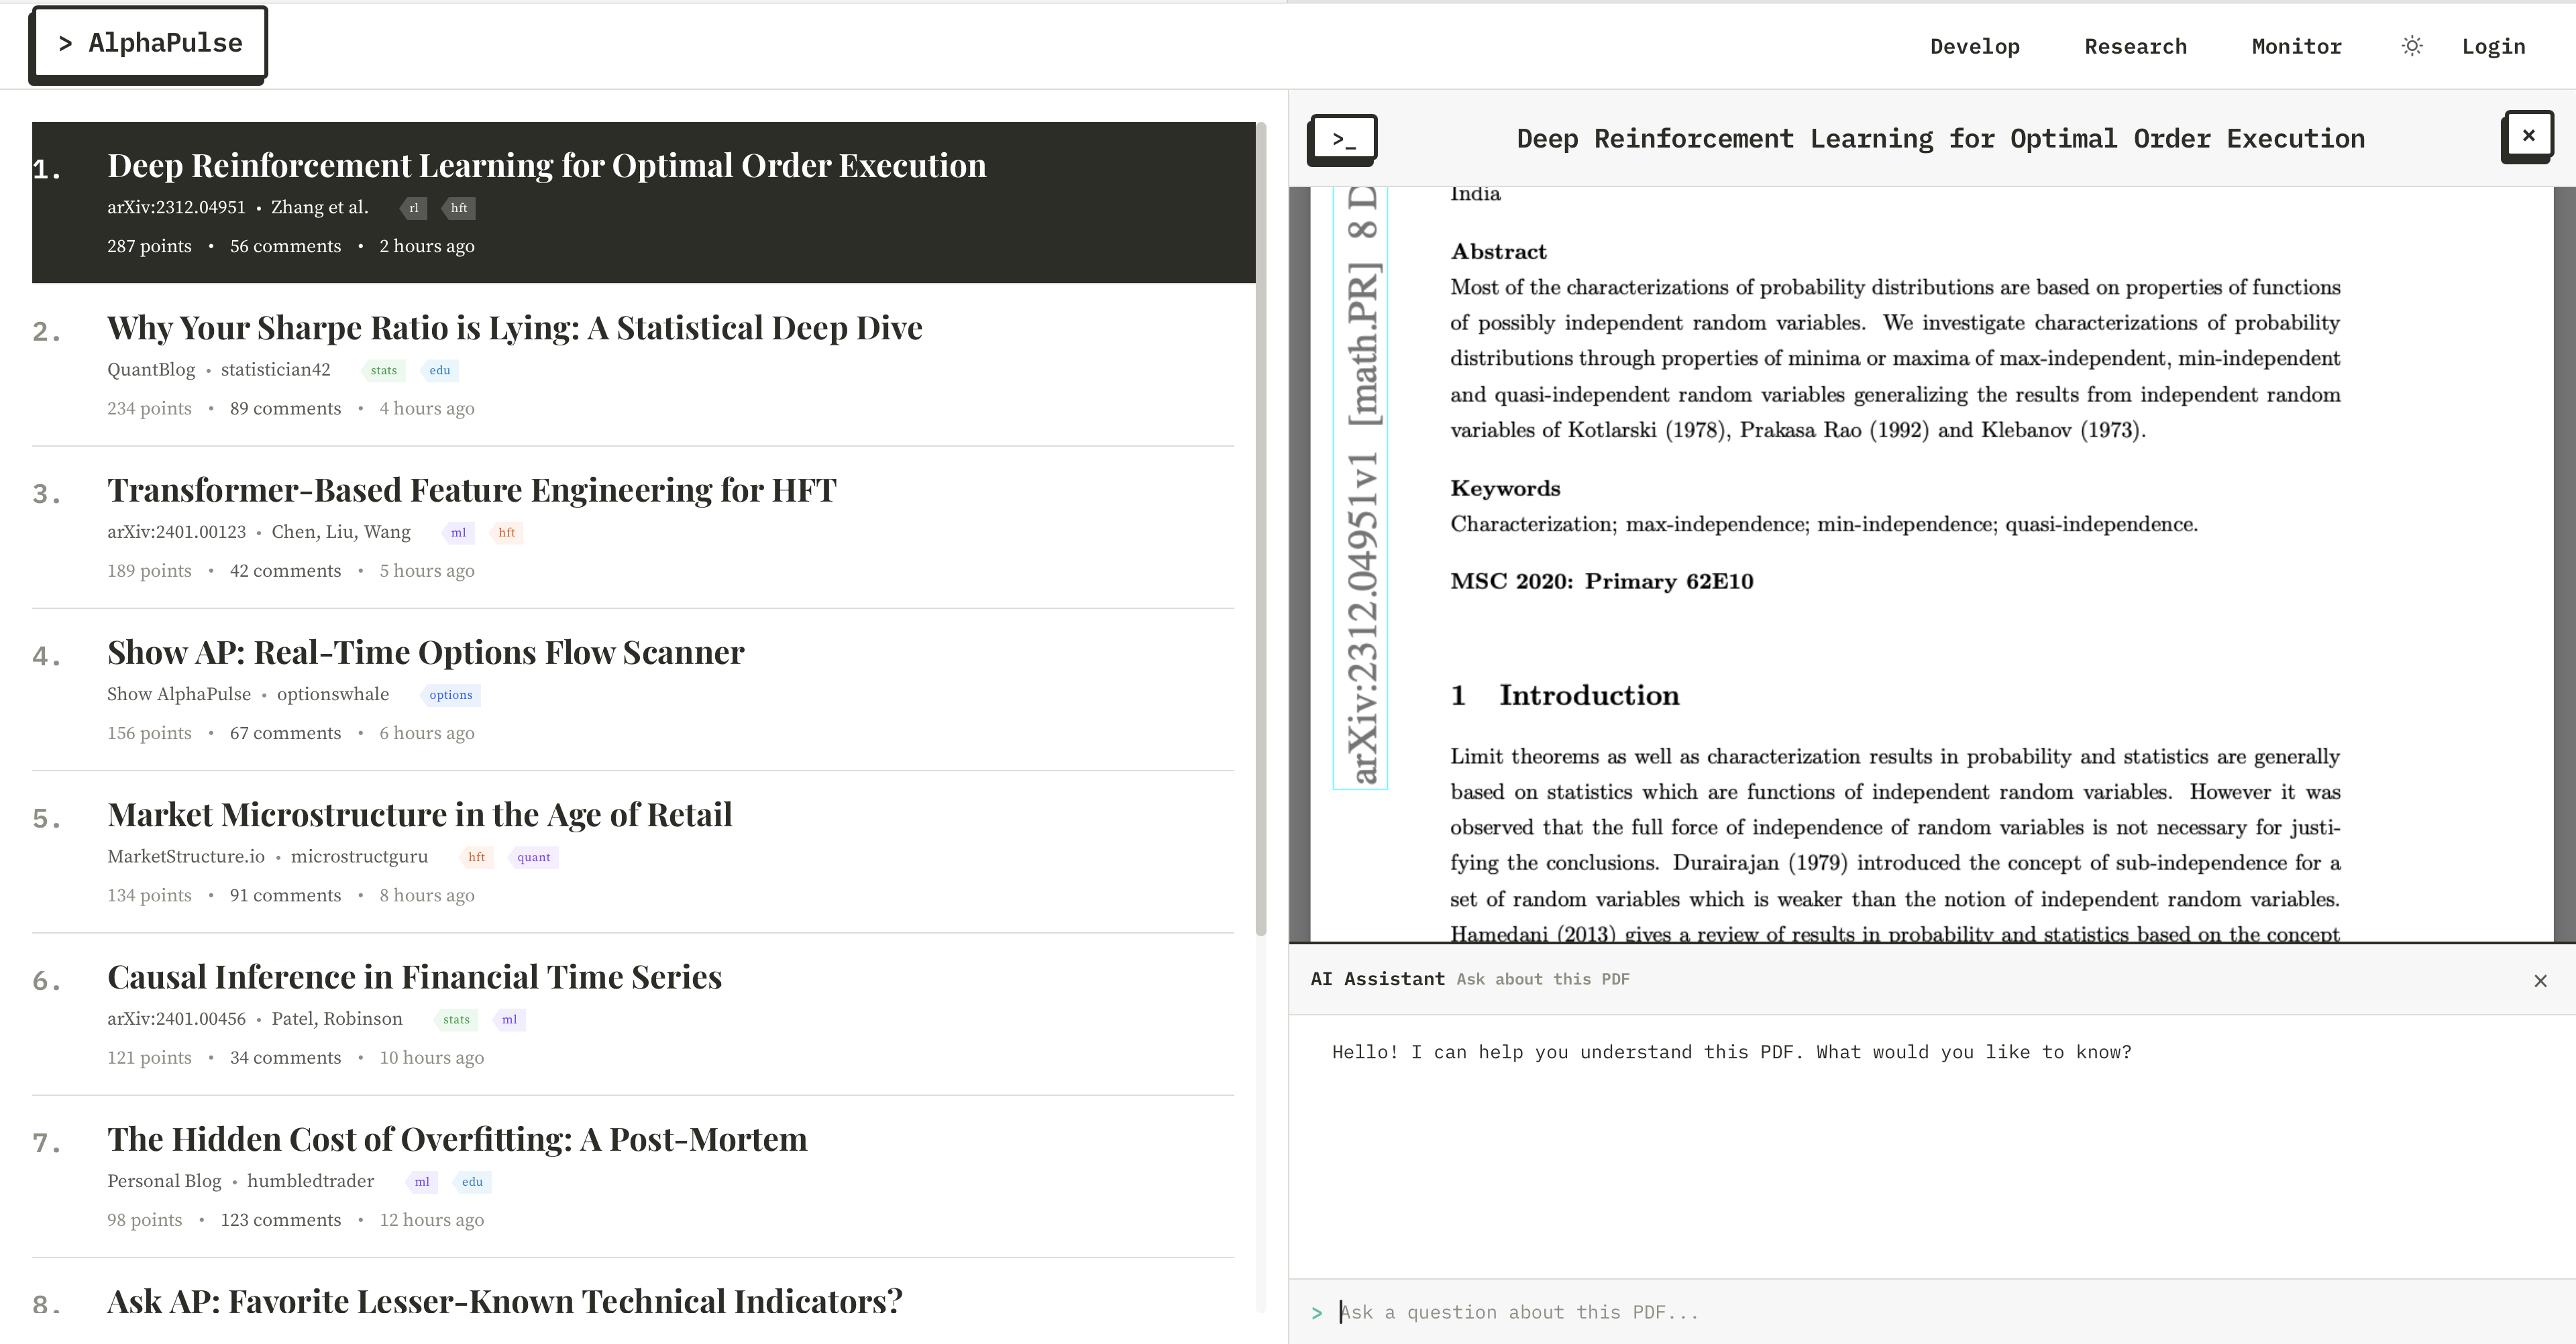Click author optionswhale
Screen dimensions: 2576x1344
[333, 694]
